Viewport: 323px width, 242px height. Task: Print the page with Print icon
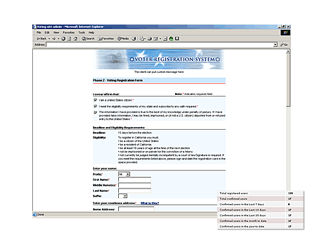point(149,39)
